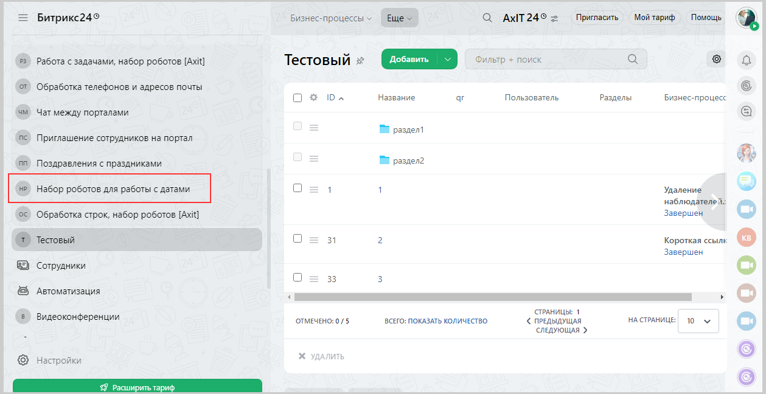
Task: Click the Пригласить button
Action: coord(597,18)
